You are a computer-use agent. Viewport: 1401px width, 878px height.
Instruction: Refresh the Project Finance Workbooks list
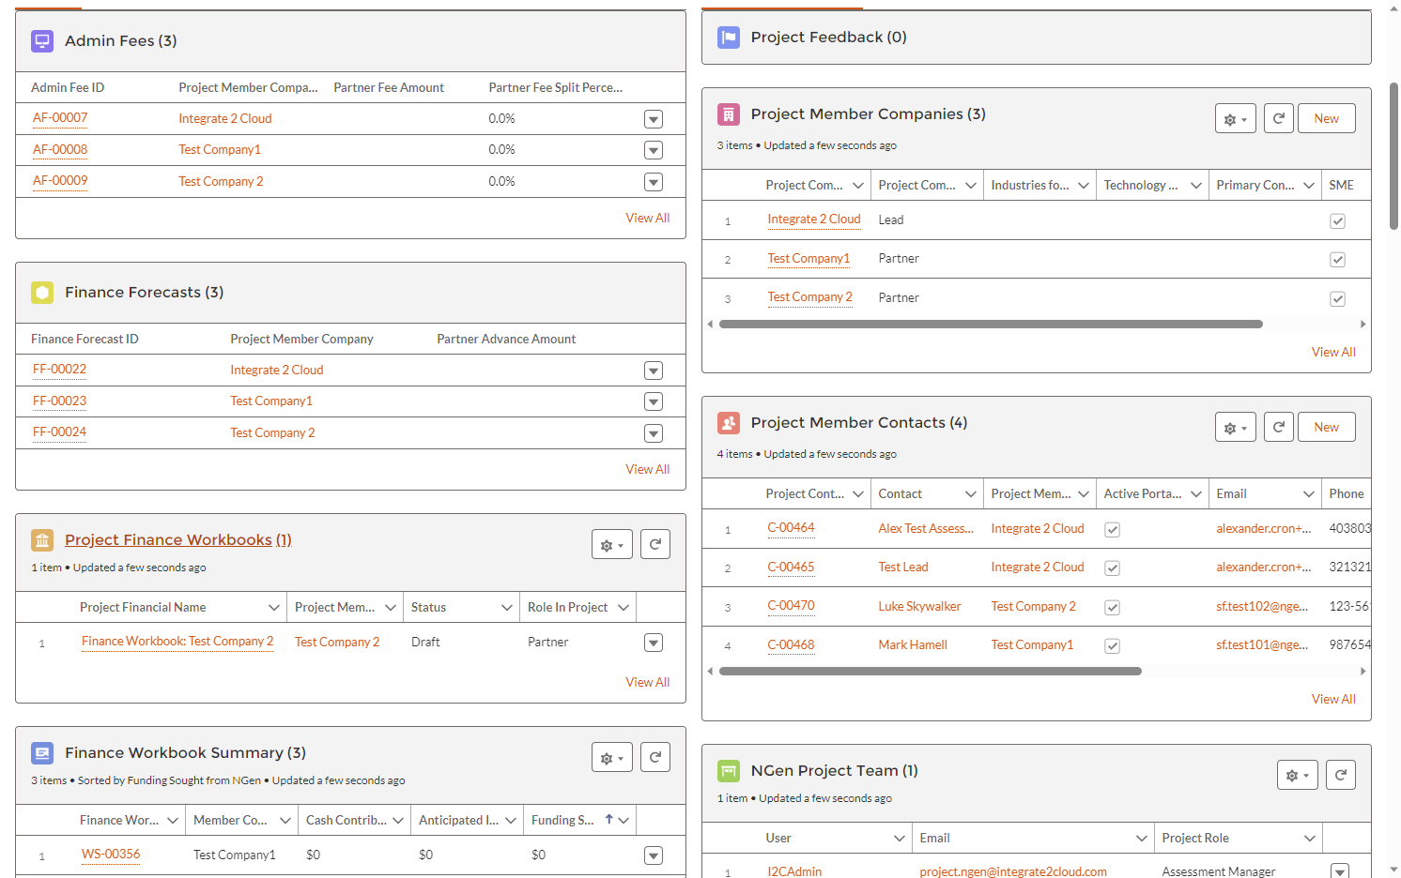pyautogui.click(x=655, y=544)
